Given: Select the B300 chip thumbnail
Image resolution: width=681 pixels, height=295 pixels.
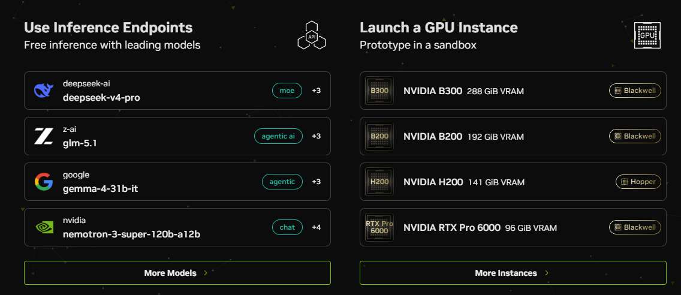Looking at the screenshot, I should [x=379, y=91].
